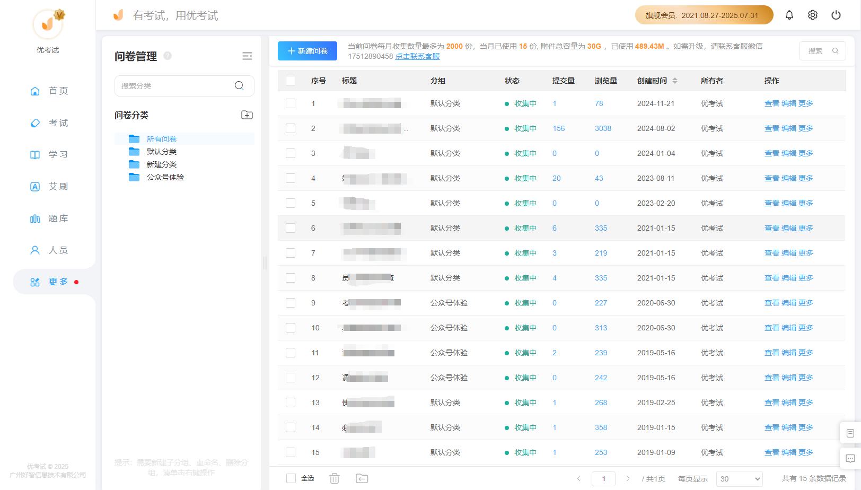The height and width of the screenshot is (490, 861).
Task: Tick the checkbox for row 9
Action: coord(291,303)
